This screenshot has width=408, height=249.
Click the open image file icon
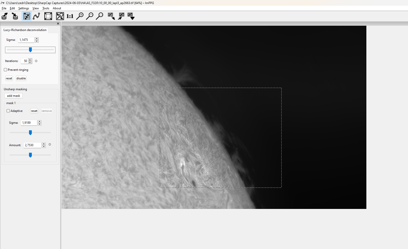tap(5, 16)
